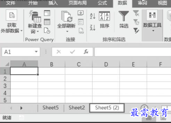The width and height of the screenshot is (171, 123).
Task: Click the Reapply filter icon
Action: pyautogui.click(x=136, y=22)
